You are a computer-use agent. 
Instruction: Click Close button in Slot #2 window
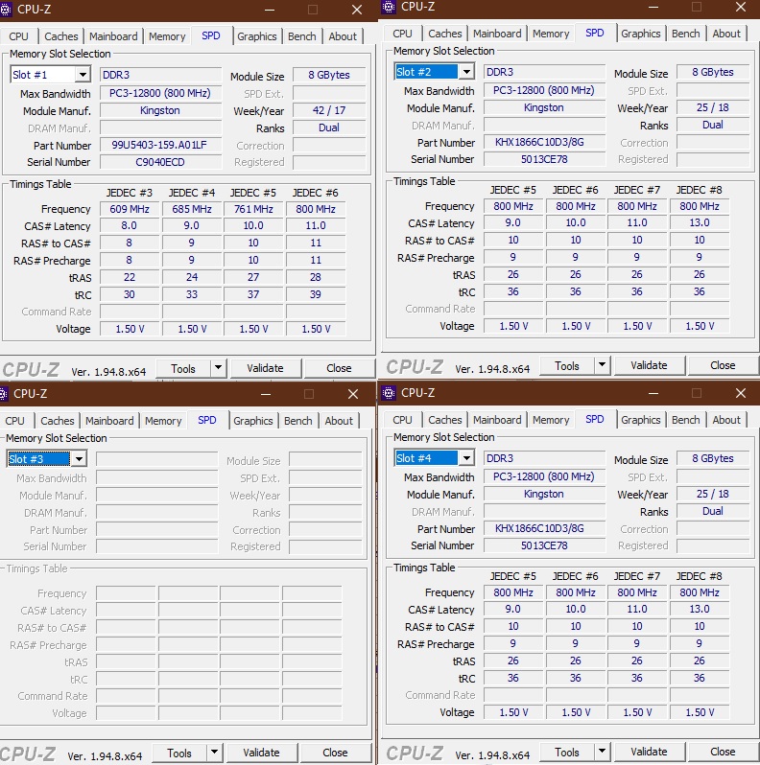(x=723, y=365)
